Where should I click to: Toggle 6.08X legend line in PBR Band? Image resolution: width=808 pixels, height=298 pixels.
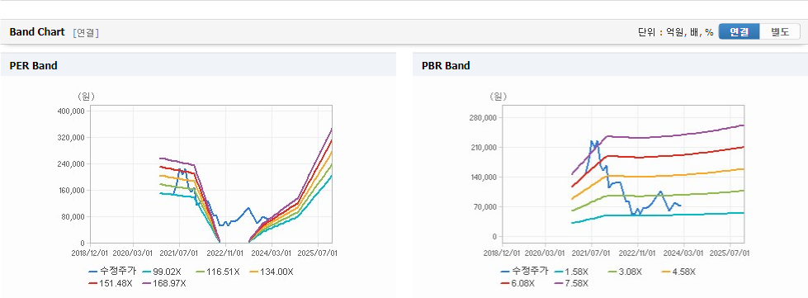pos(518,283)
